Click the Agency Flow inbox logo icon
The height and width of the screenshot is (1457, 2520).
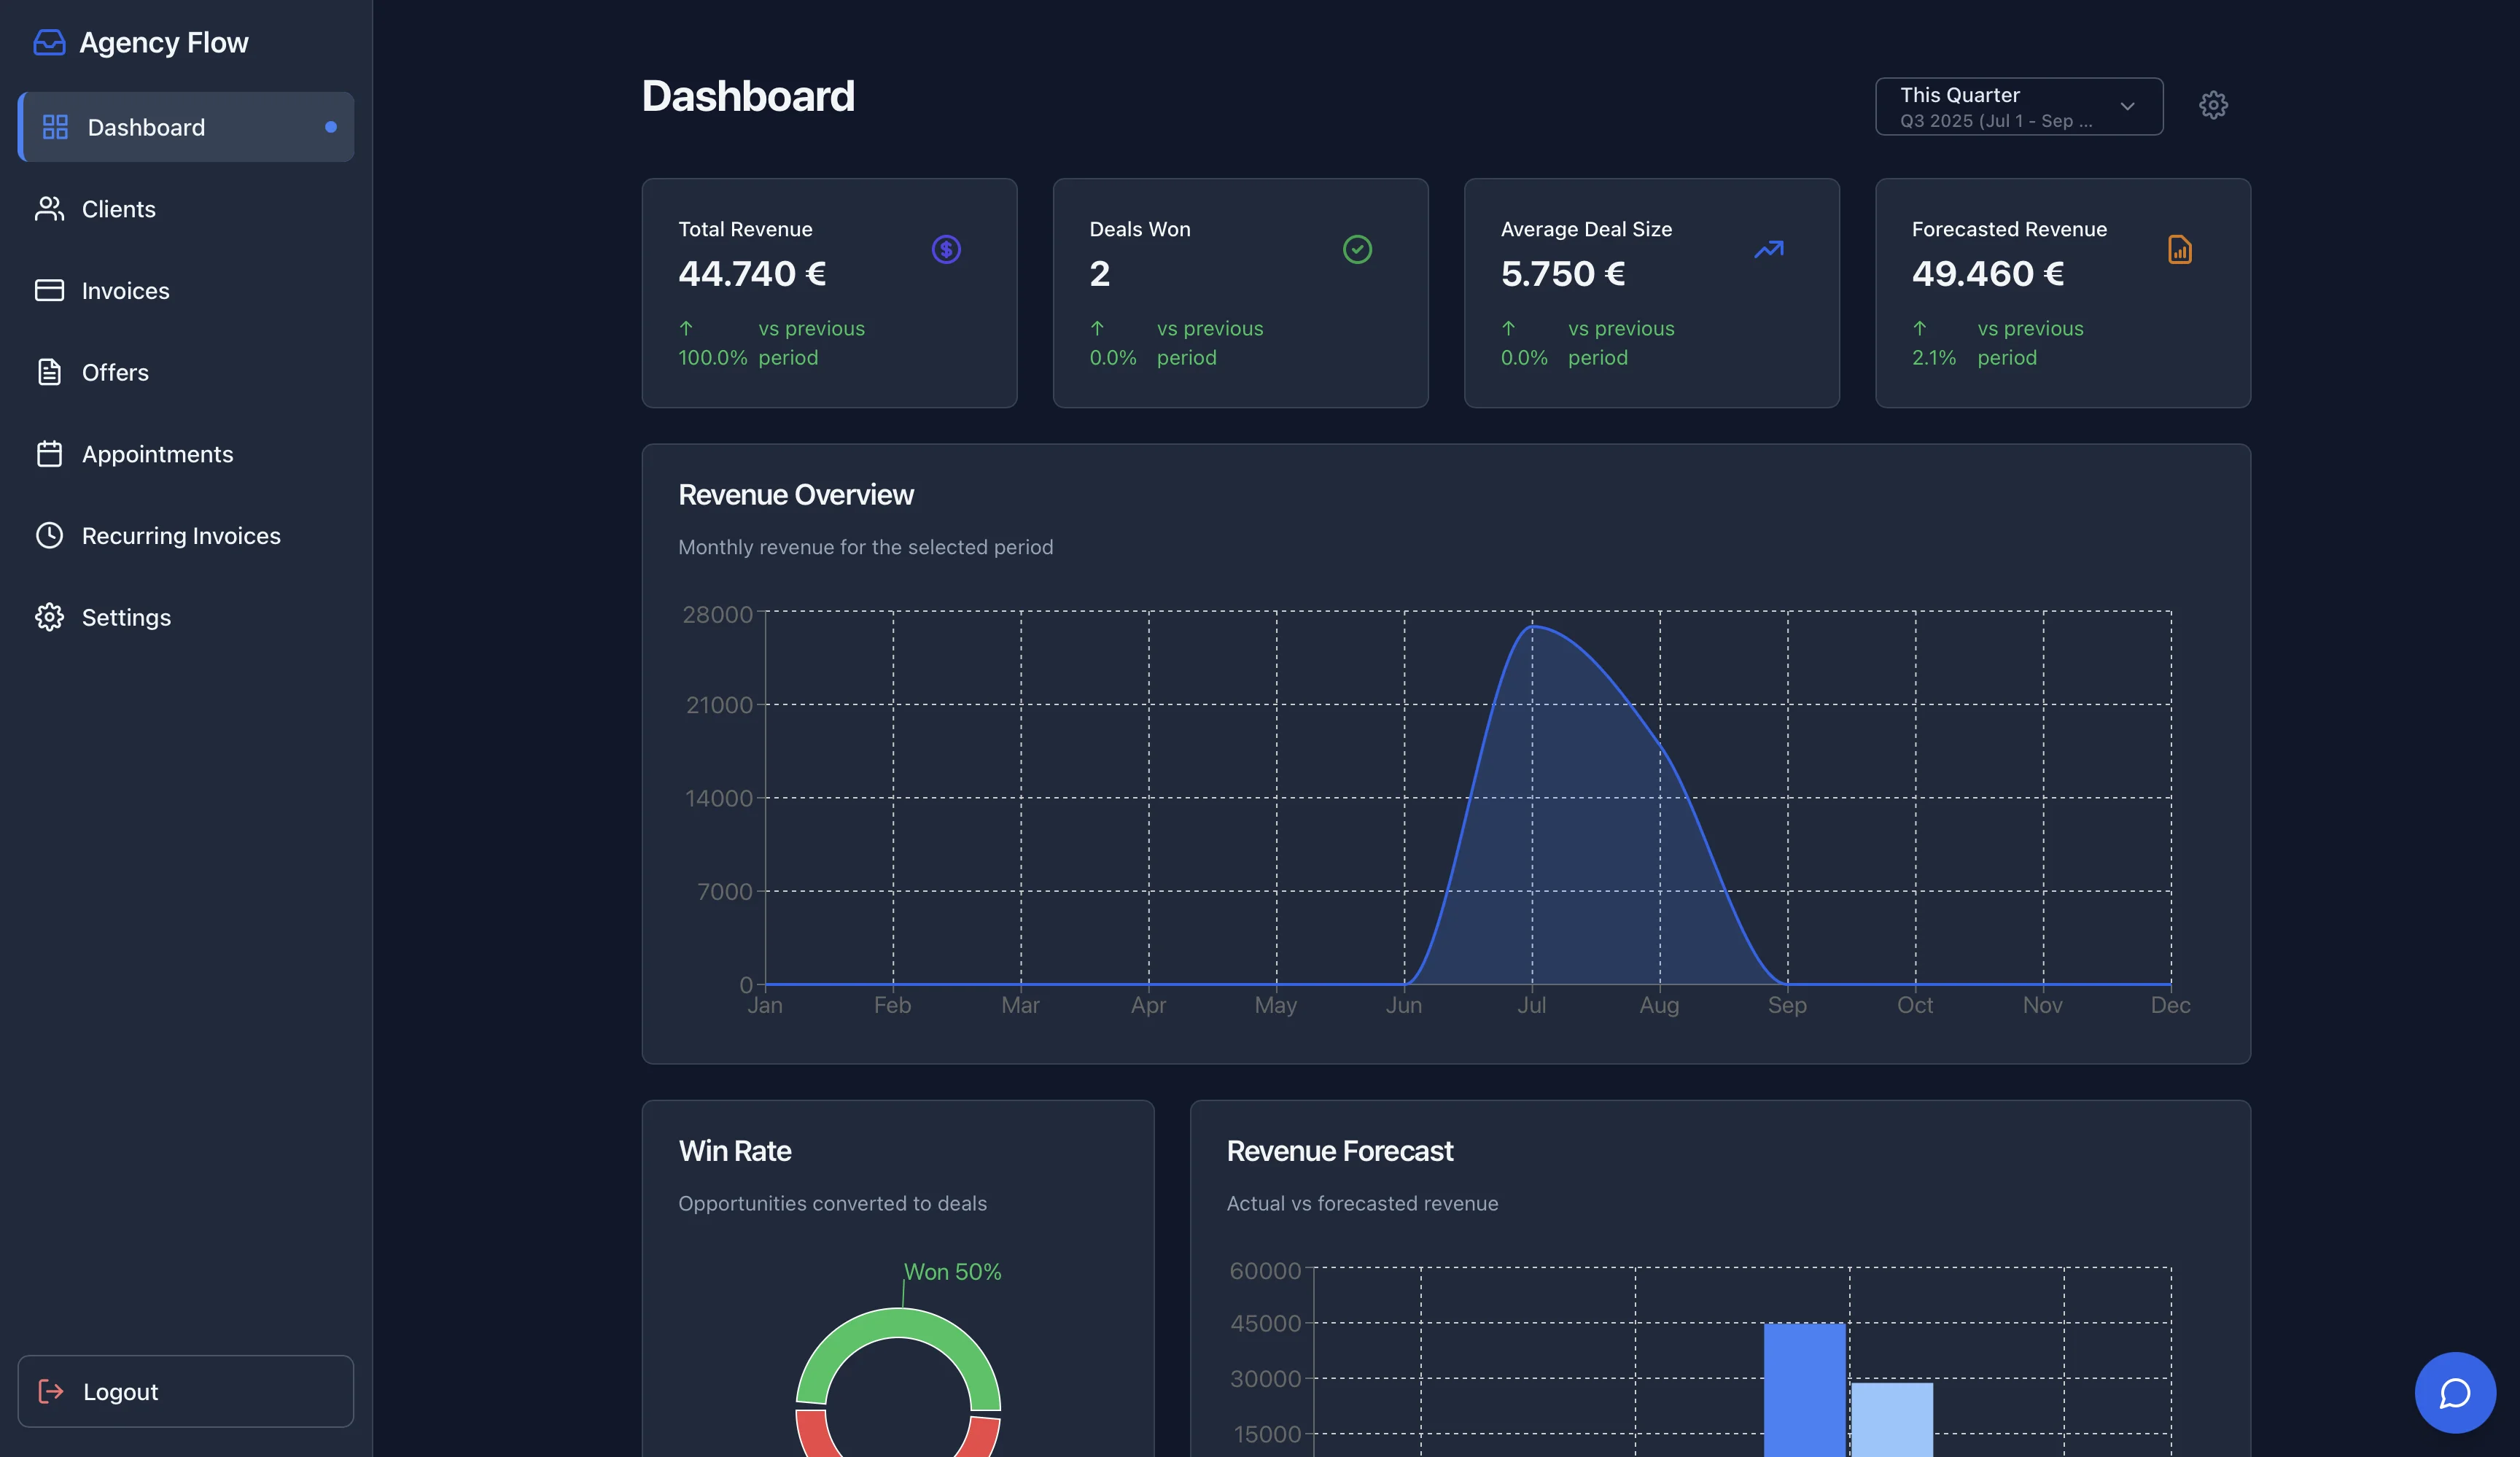pyautogui.click(x=49, y=42)
